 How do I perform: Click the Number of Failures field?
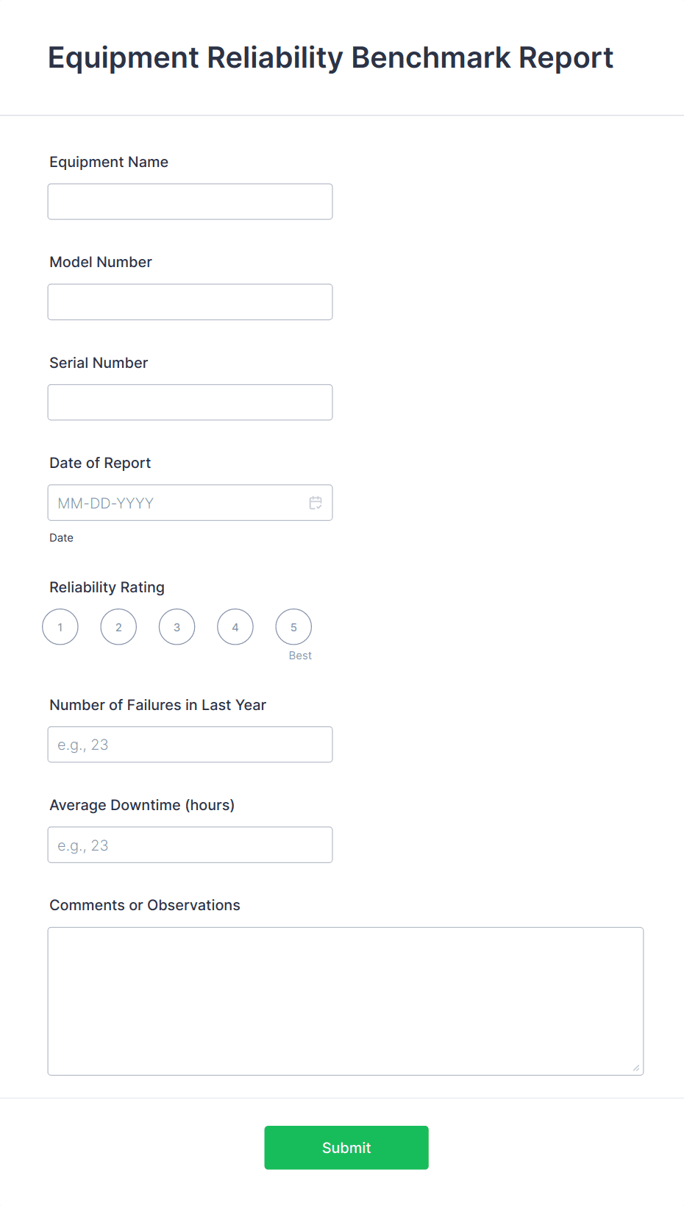coord(190,744)
